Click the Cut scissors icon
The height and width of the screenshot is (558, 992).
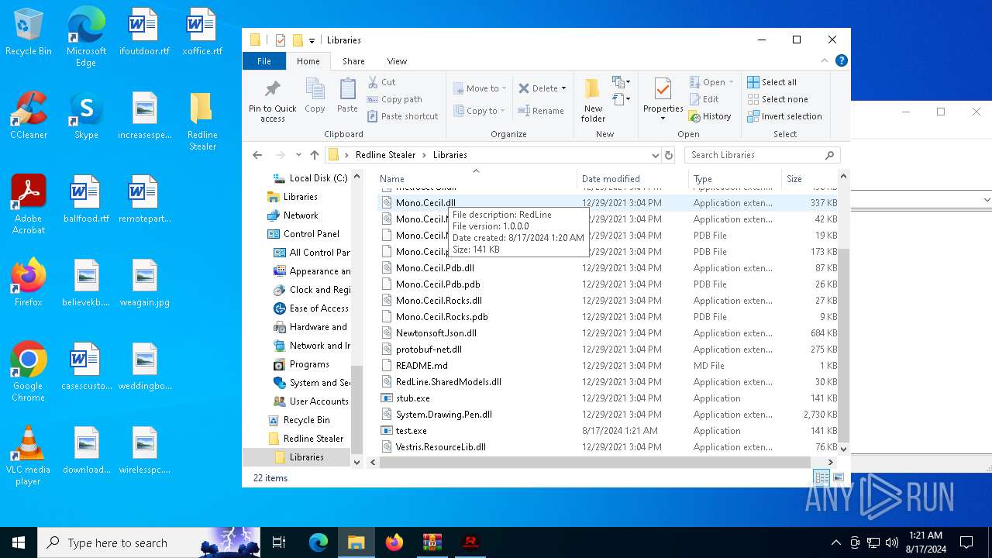click(x=373, y=81)
